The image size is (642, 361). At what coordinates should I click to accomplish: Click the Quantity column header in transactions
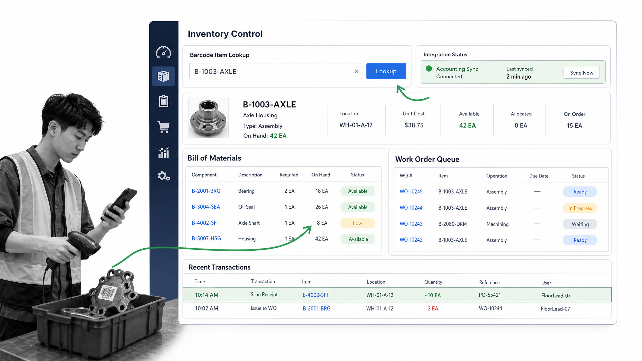pyautogui.click(x=433, y=282)
